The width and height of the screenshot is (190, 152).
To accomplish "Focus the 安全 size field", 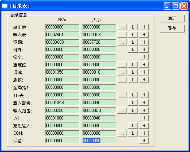I will 99,57.
